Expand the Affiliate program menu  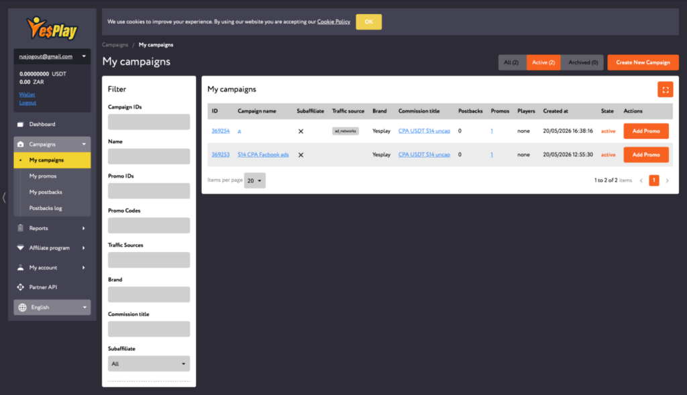coord(52,248)
